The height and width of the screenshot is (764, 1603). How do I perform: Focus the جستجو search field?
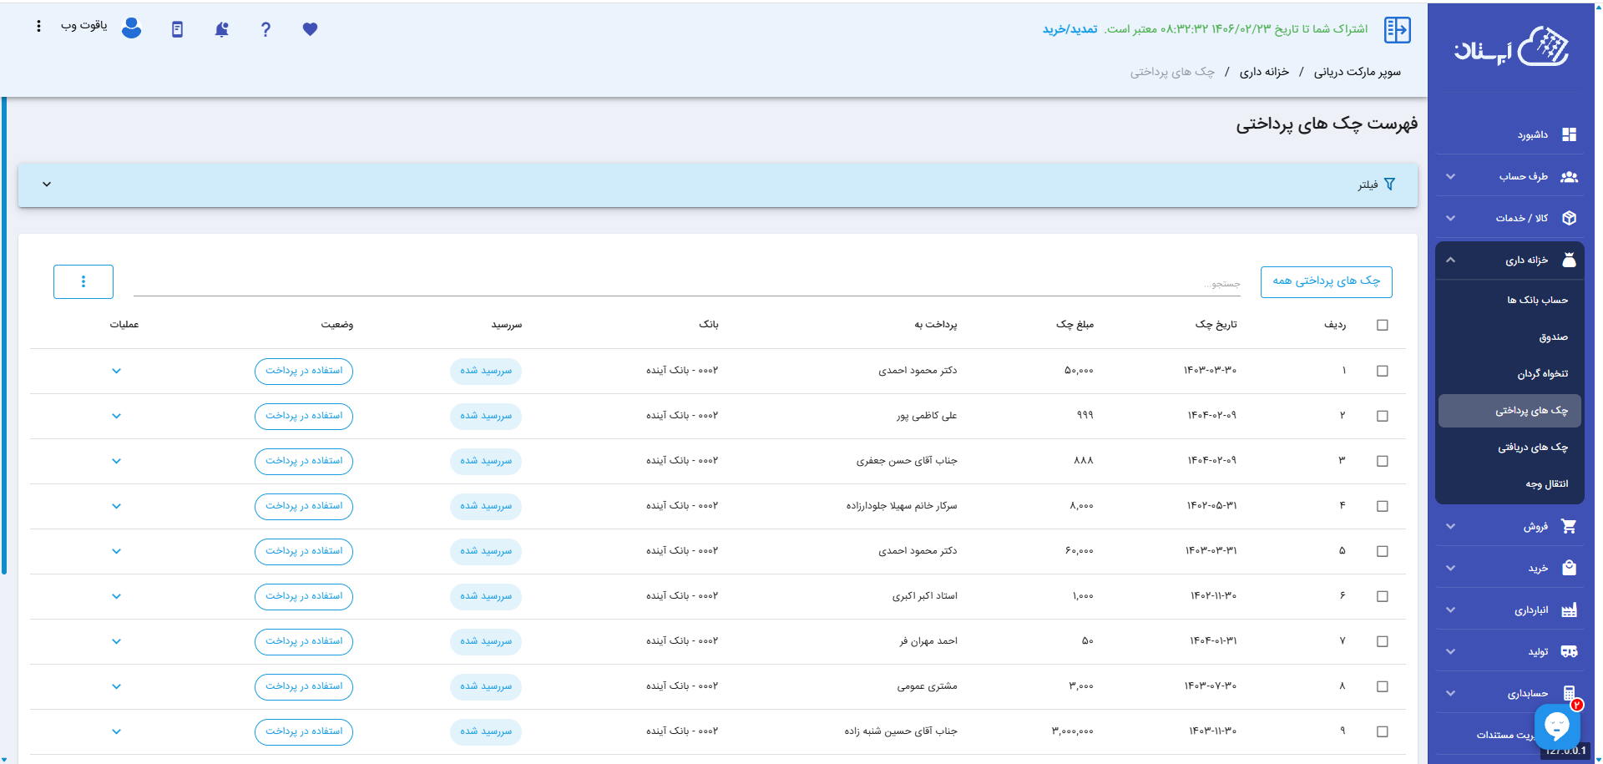click(686, 284)
